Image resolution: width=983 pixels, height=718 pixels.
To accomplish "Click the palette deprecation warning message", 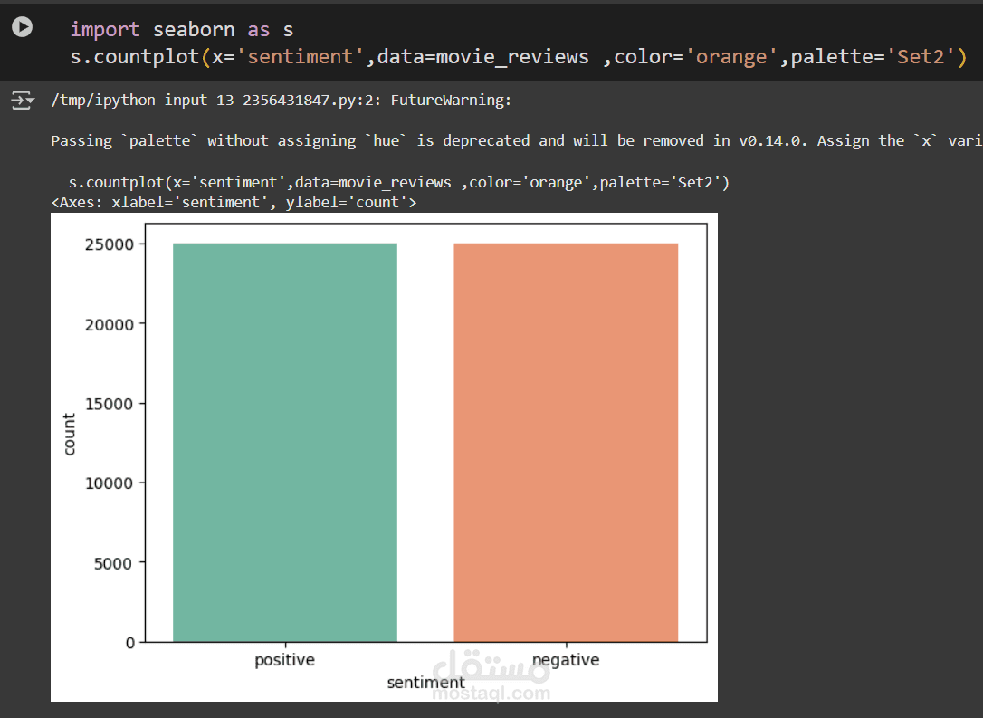I will pos(517,140).
